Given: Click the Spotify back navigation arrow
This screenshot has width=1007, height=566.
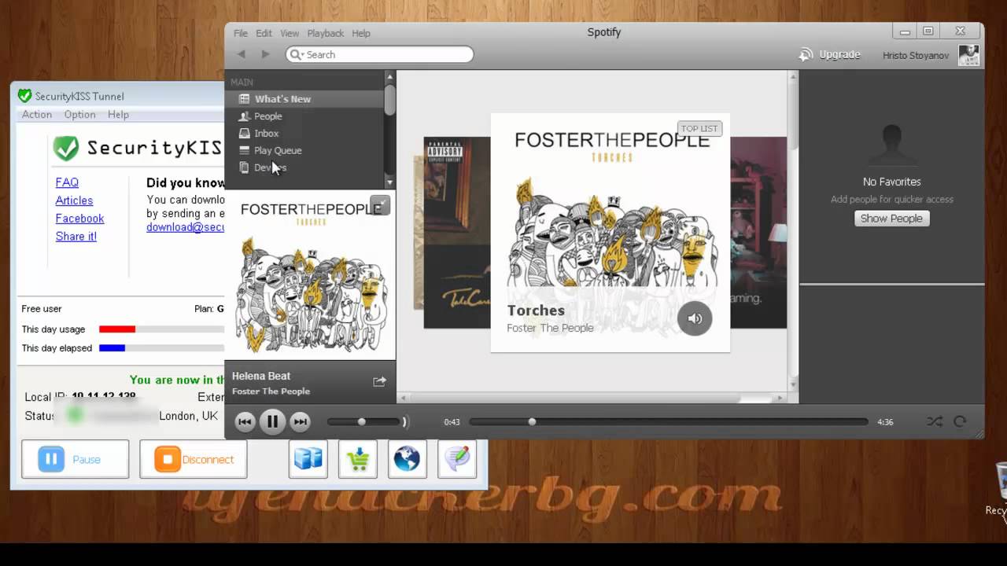Looking at the screenshot, I should click(242, 54).
